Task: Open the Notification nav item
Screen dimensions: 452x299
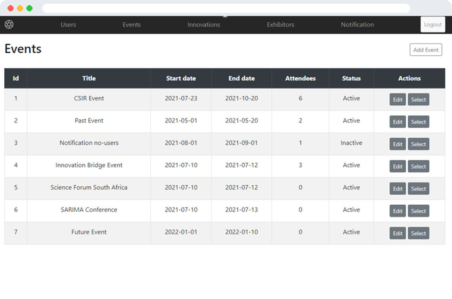Action: 357,25
